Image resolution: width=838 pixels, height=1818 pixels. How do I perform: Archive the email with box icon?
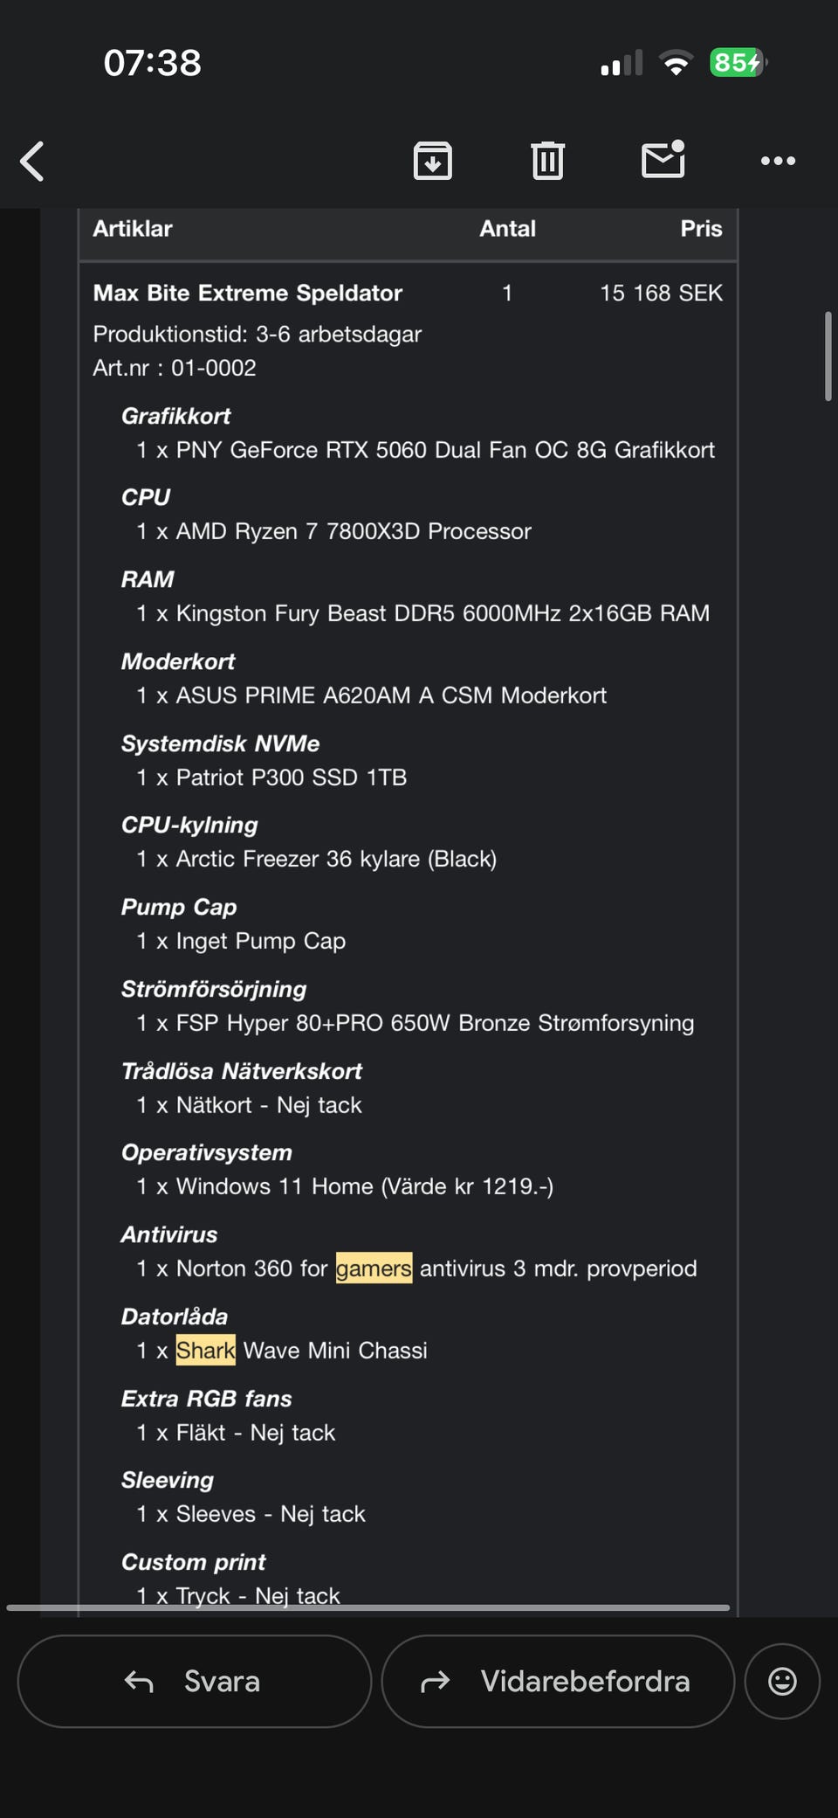tap(432, 161)
